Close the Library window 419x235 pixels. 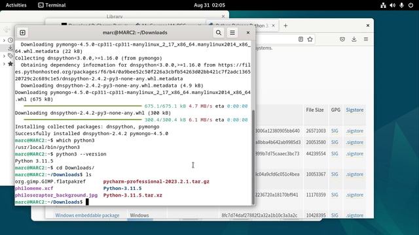pos(223,16)
